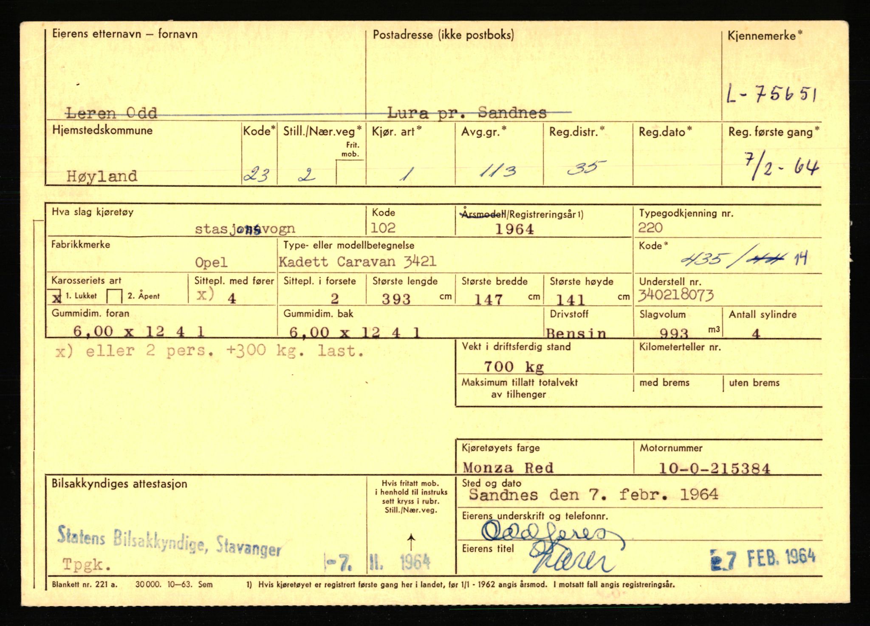Select the Største lengde value '393'
This screenshot has width=870, height=626.
click(x=396, y=299)
